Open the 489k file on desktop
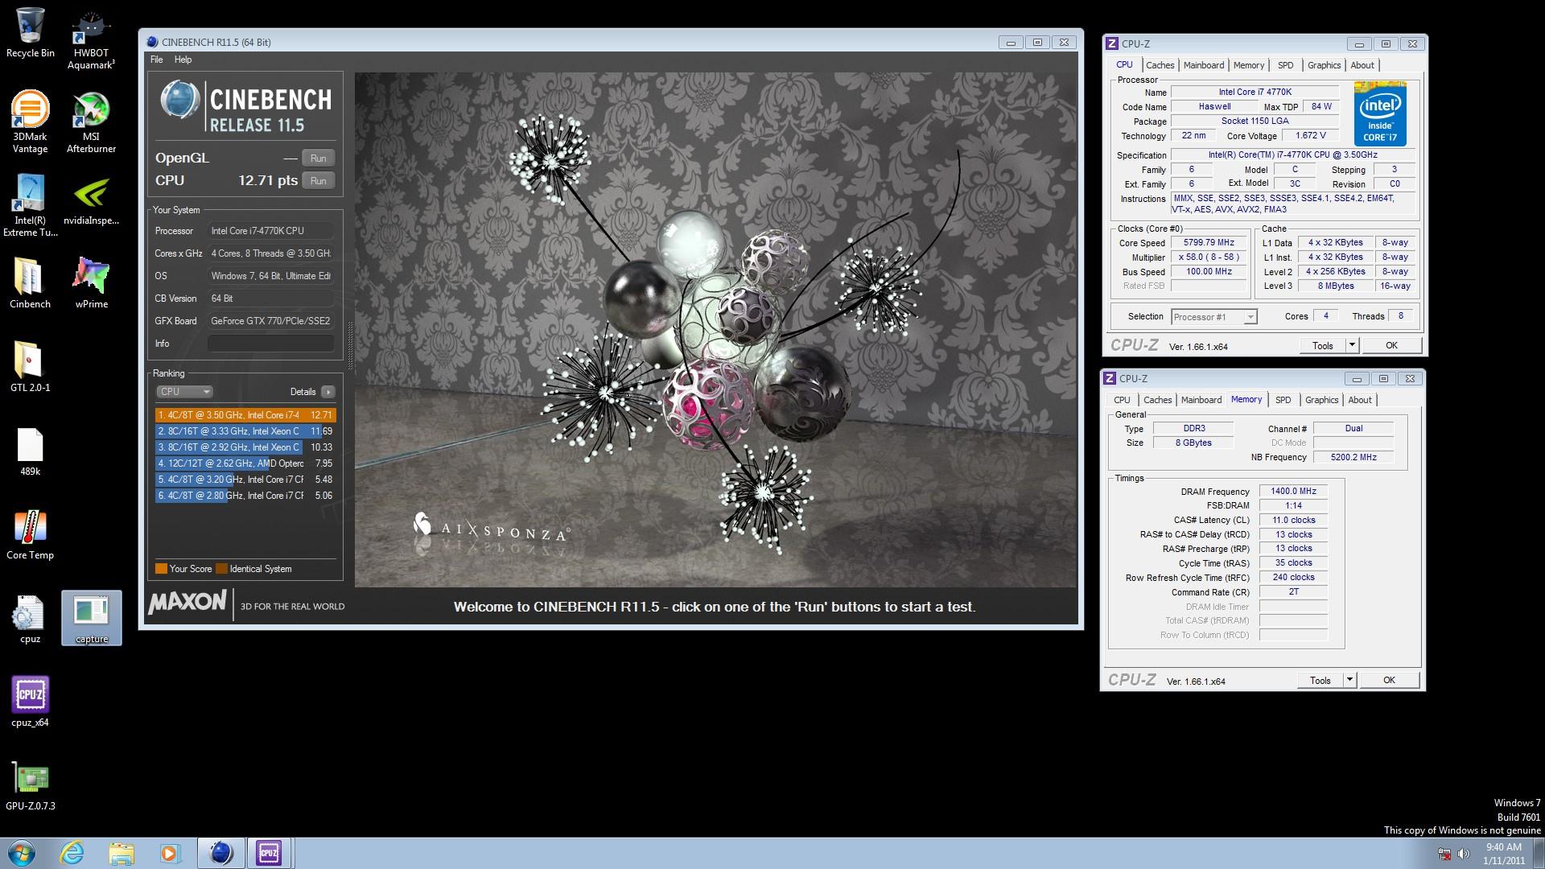 (x=30, y=451)
